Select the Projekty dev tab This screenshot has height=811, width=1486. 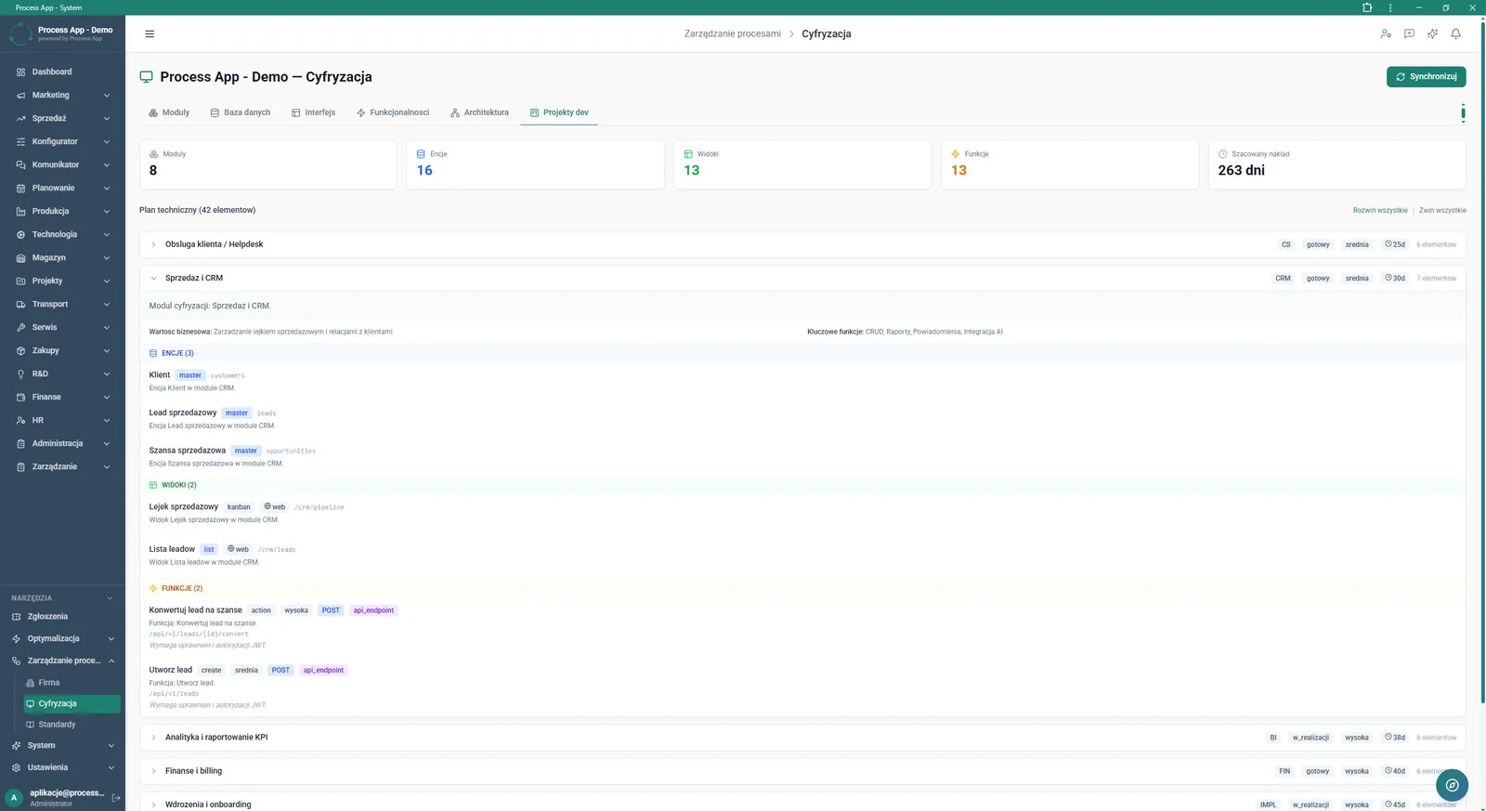point(559,112)
